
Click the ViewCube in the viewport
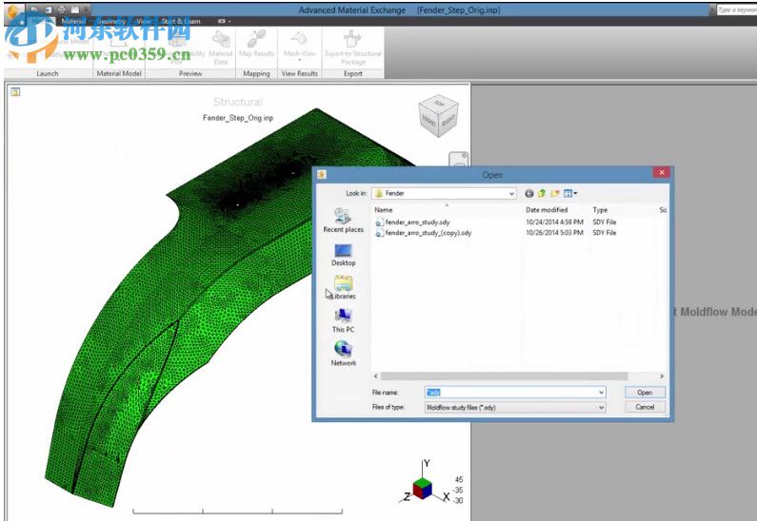(x=437, y=116)
